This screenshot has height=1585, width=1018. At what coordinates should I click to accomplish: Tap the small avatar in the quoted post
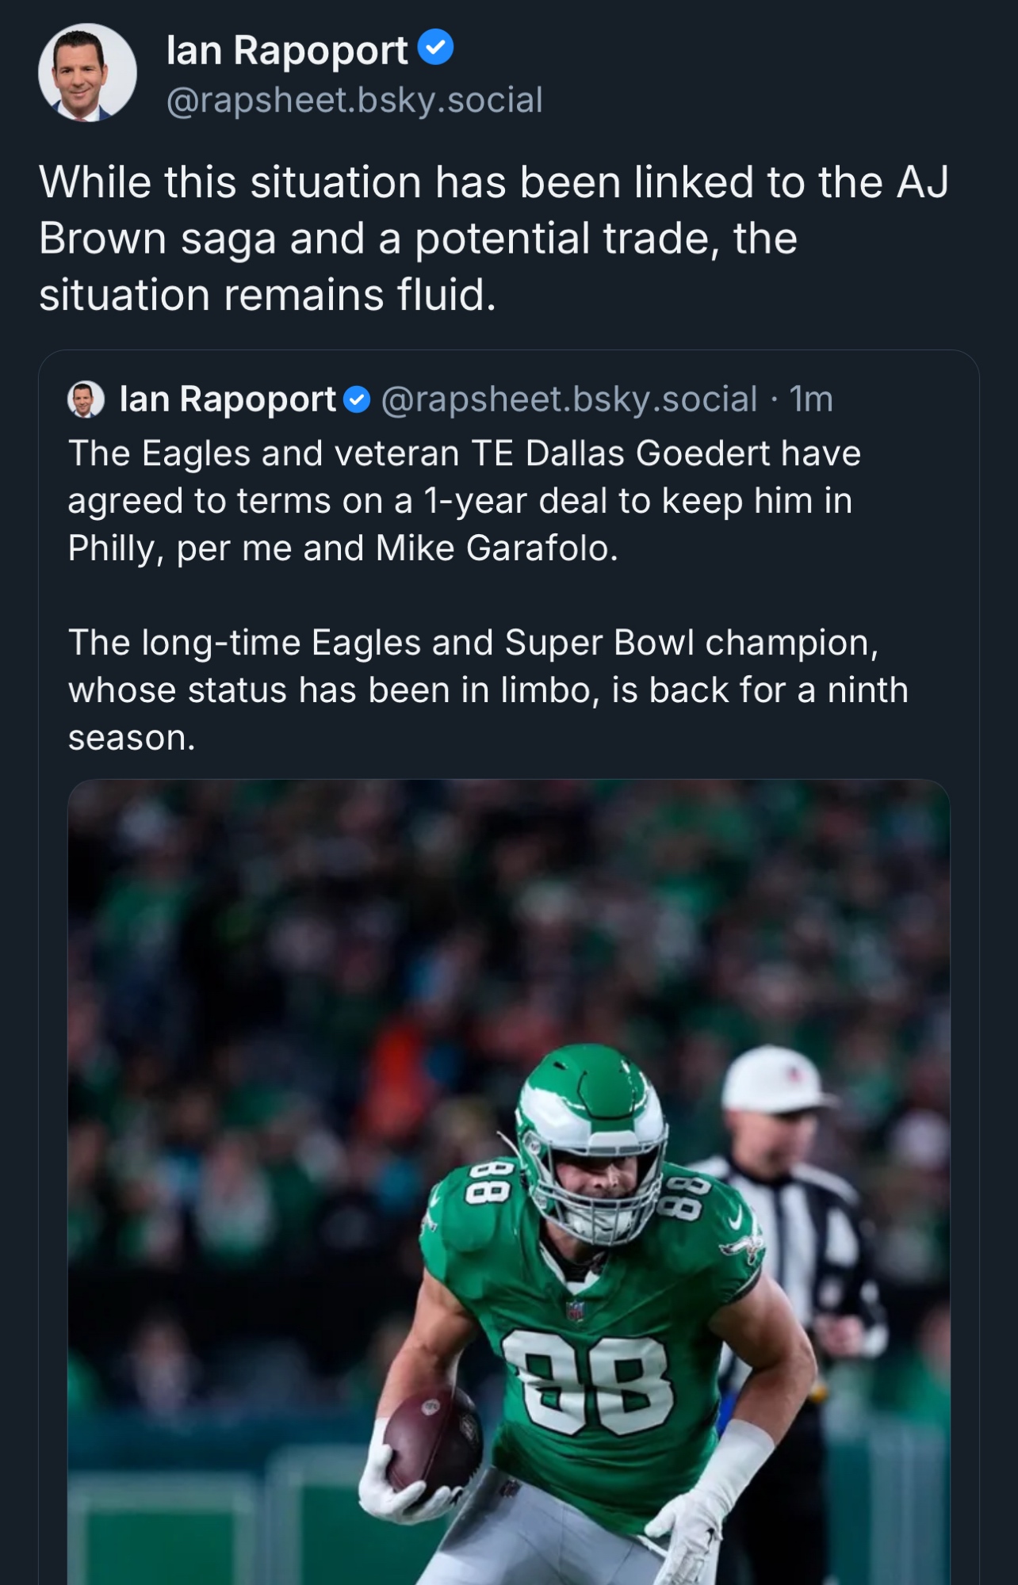pyautogui.click(x=86, y=399)
